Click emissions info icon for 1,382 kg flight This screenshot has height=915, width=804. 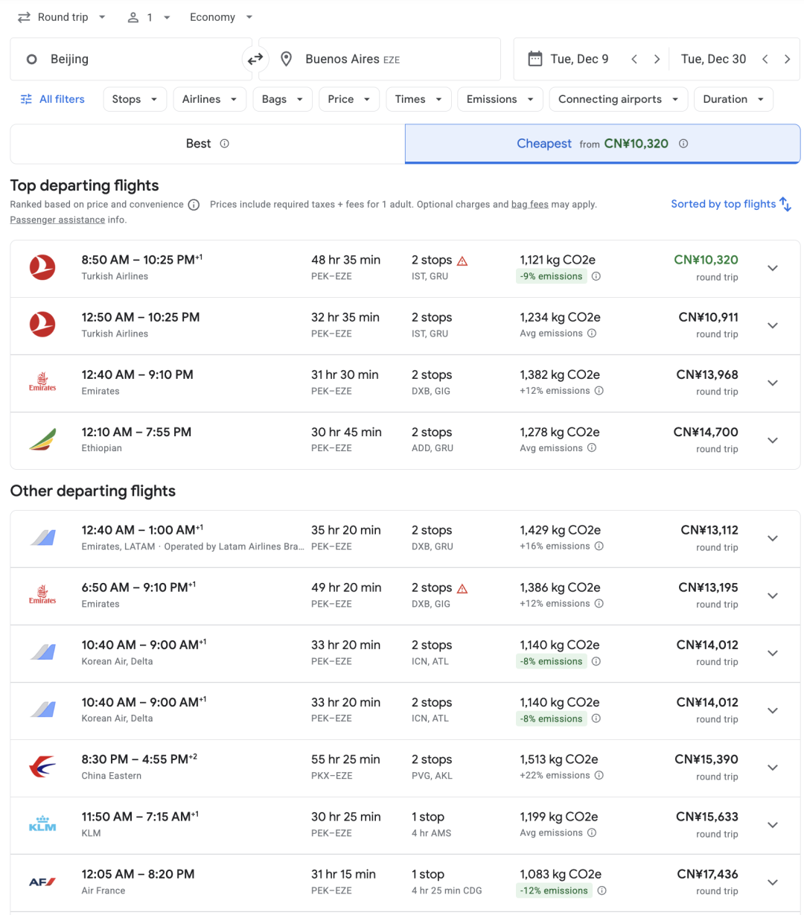[x=599, y=391]
